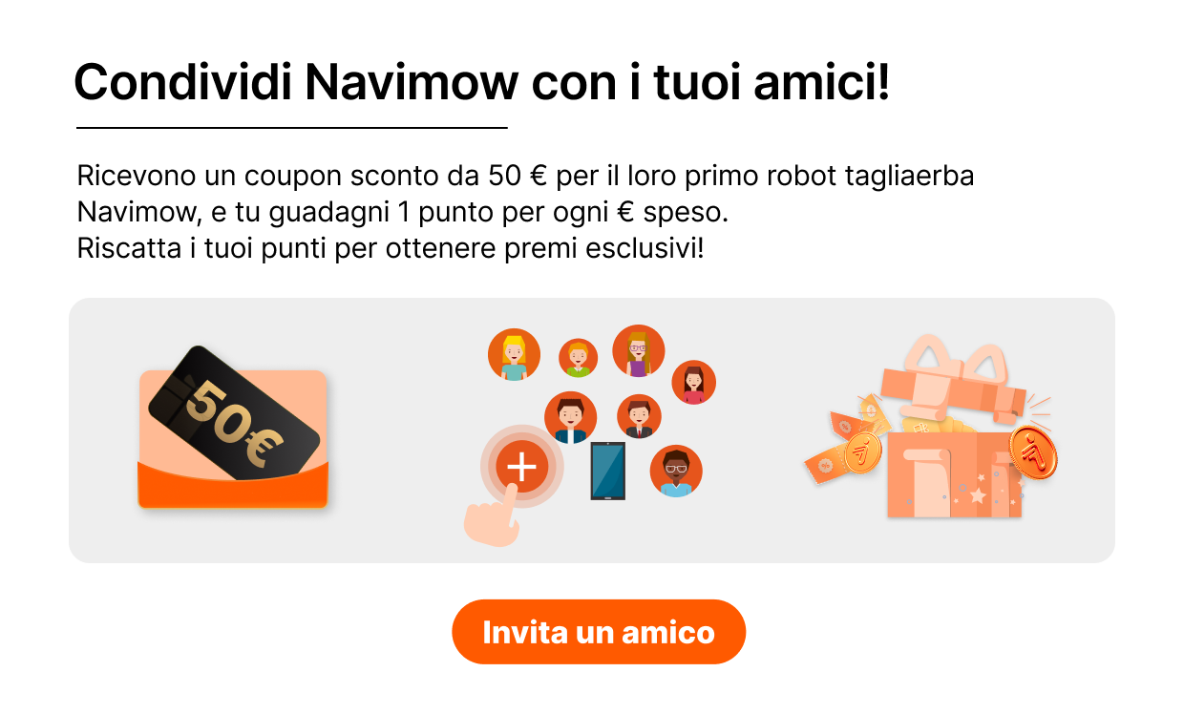
Task: Select the man in suit avatar
Action: pyautogui.click(x=639, y=416)
